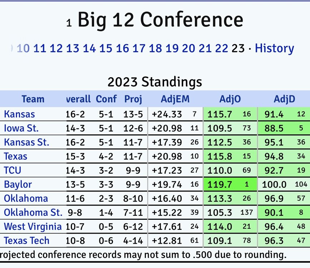Open the Kansas St. team page

click(x=26, y=142)
